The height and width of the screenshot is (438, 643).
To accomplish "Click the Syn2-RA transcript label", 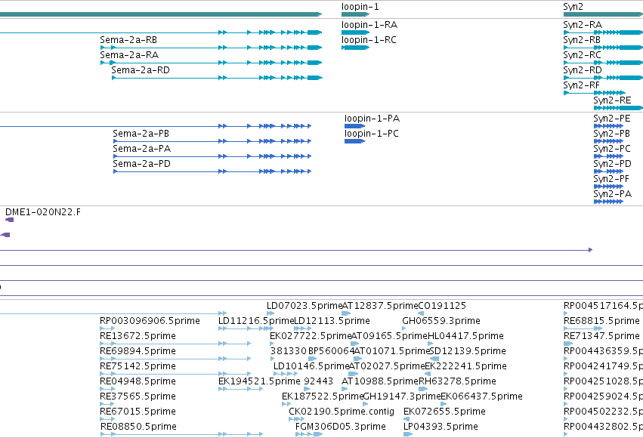I will click(x=583, y=25).
